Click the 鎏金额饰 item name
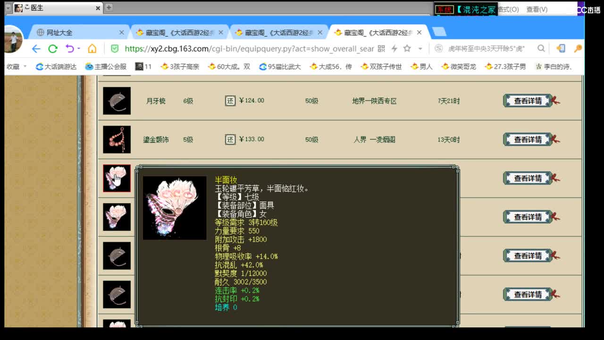Viewport: 604px width, 340px height. coord(156,140)
